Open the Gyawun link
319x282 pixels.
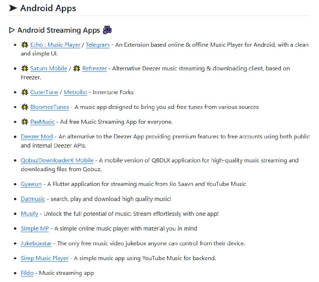tap(31, 184)
